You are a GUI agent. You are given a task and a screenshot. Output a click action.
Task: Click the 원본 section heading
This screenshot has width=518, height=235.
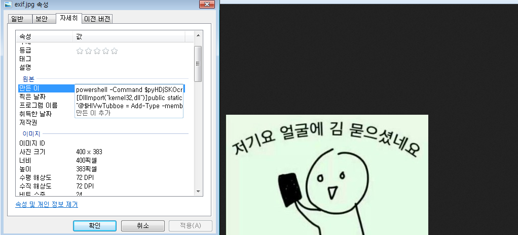click(28, 79)
